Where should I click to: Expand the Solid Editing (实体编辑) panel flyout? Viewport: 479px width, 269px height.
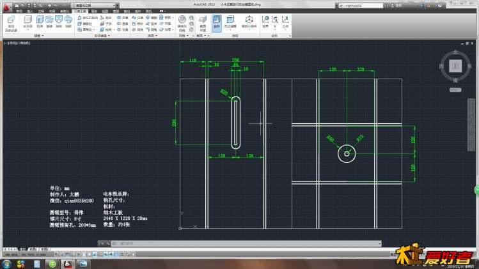(x=102, y=36)
